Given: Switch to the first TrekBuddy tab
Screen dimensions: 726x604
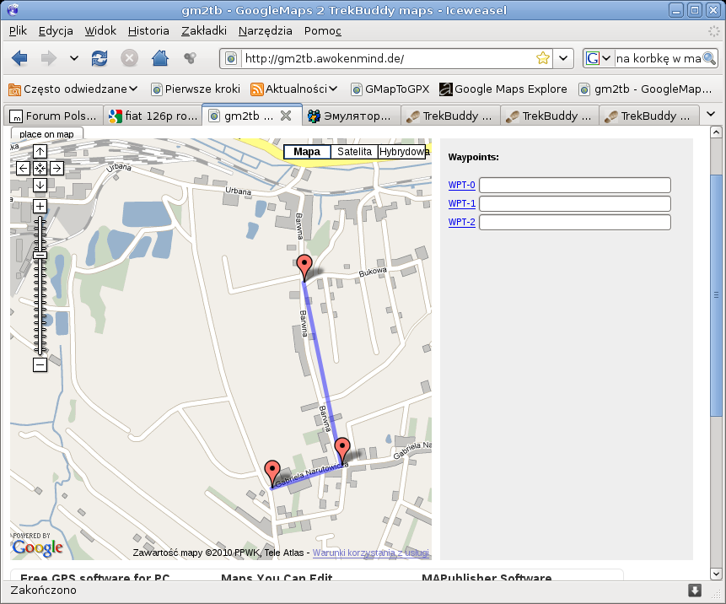Looking at the screenshot, I should [x=450, y=116].
